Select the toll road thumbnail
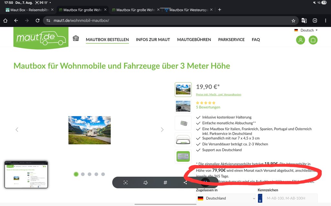The height and width of the screenshot is (206, 331). point(183,106)
